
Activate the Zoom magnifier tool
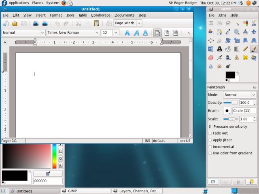coord(237,32)
